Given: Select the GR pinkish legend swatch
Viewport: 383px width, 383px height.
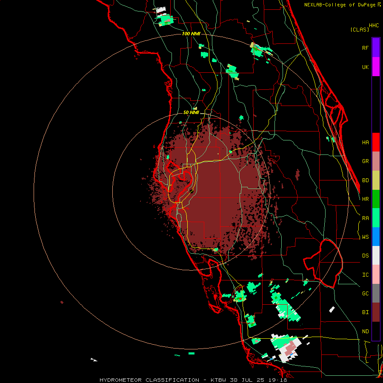Looking at the screenshot, I should pyautogui.click(x=376, y=161).
